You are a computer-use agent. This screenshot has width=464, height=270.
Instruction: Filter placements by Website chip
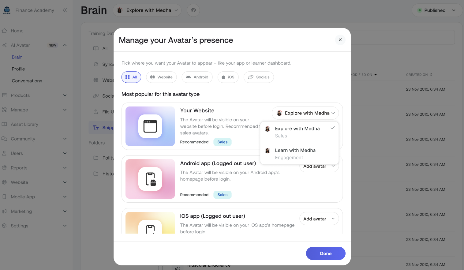[x=161, y=77]
